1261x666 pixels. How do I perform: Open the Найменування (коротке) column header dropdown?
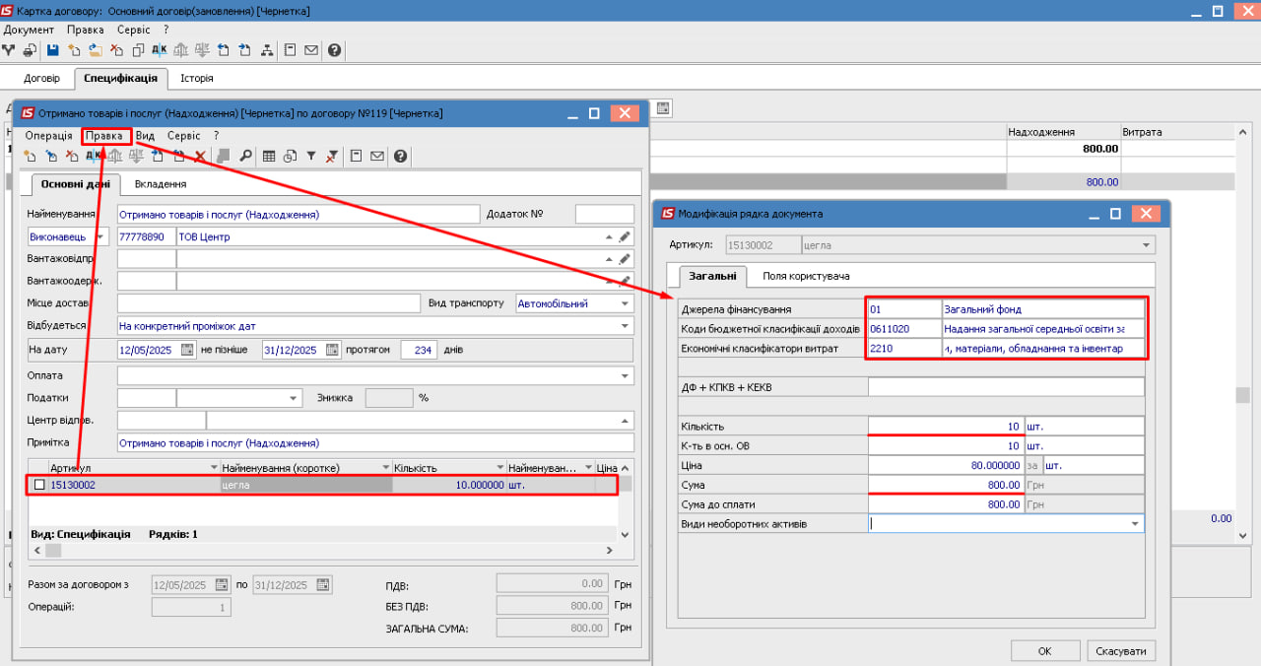point(384,467)
